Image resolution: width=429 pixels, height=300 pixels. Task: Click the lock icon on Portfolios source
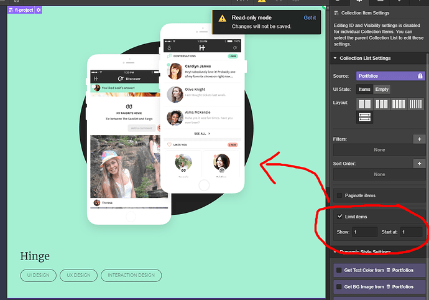pos(420,76)
